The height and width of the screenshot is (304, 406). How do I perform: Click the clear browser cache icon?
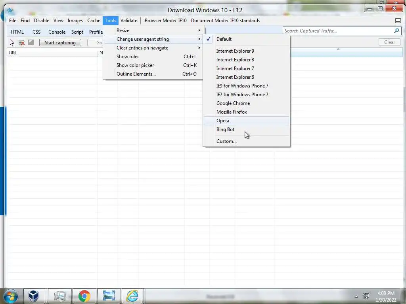[21, 42]
